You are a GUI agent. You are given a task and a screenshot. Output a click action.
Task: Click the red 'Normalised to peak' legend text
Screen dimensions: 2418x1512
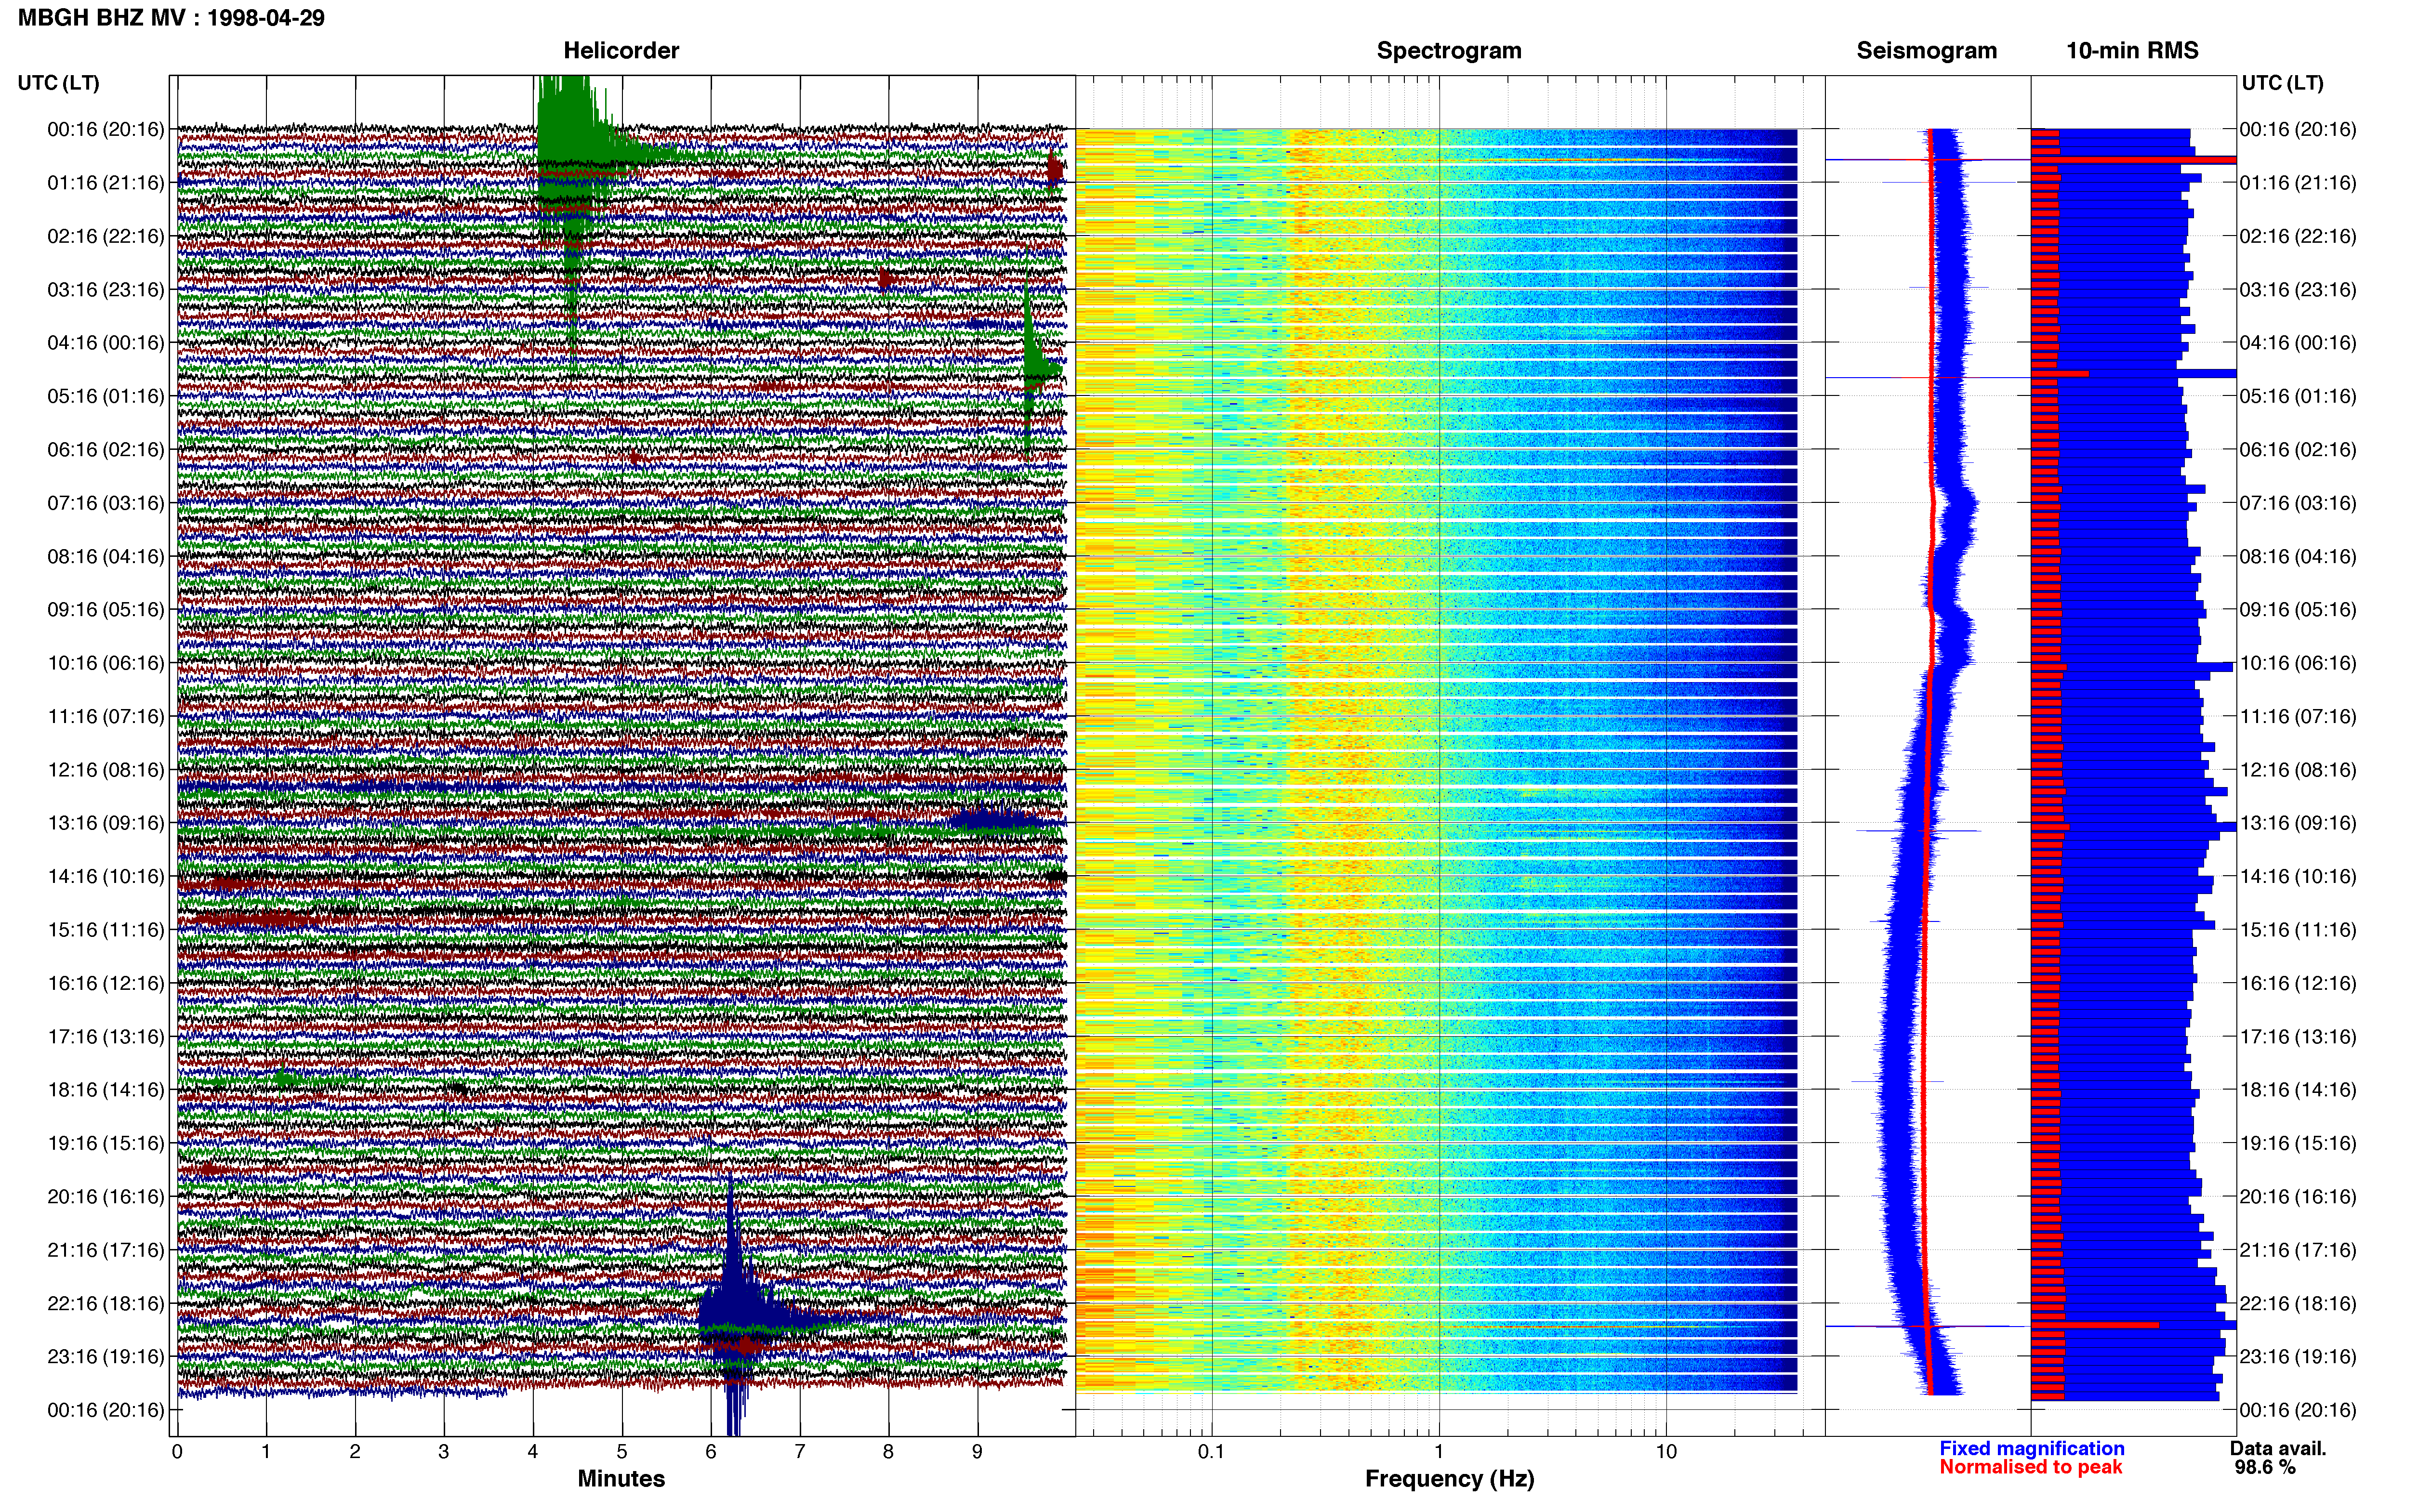[x=2031, y=1467]
